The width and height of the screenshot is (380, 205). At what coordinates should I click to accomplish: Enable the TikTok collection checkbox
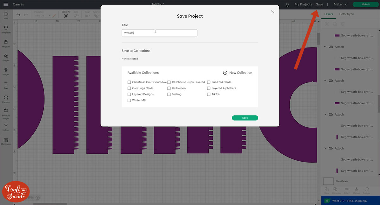(x=209, y=94)
